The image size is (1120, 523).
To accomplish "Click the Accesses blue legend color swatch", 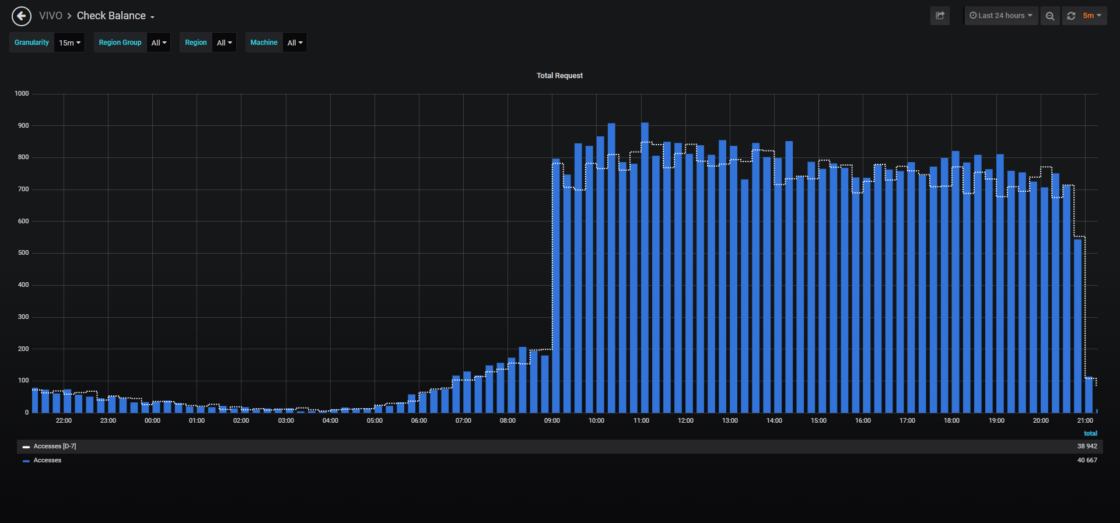I will tap(26, 461).
